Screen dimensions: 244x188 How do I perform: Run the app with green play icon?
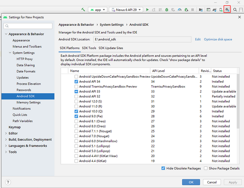tap(147, 10)
